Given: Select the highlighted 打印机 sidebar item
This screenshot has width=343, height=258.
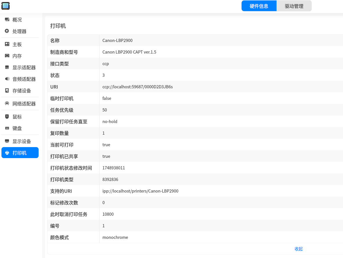Looking at the screenshot, I should point(20,153).
